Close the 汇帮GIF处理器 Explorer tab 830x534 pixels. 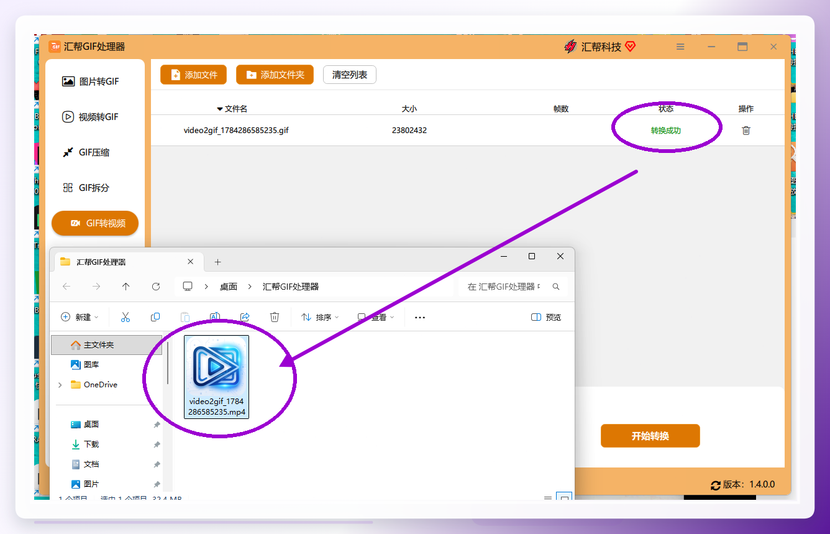[191, 262]
